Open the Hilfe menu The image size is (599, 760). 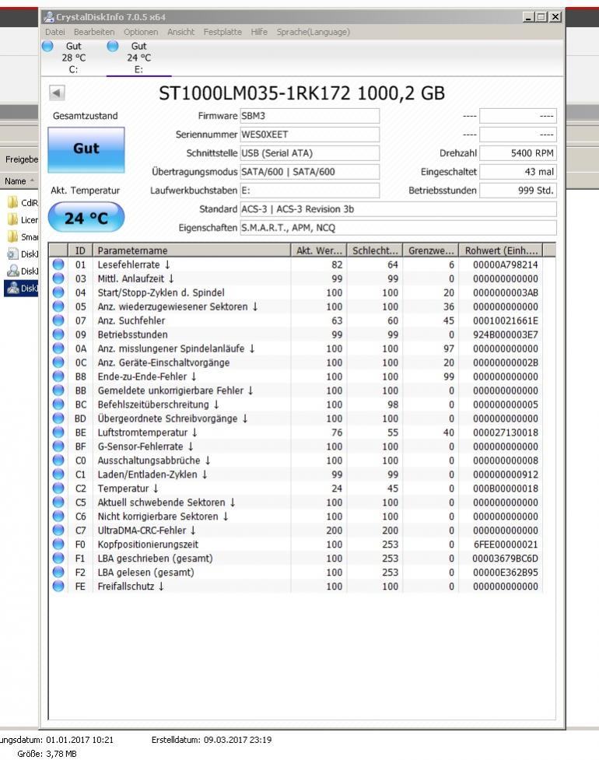click(x=259, y=32)
